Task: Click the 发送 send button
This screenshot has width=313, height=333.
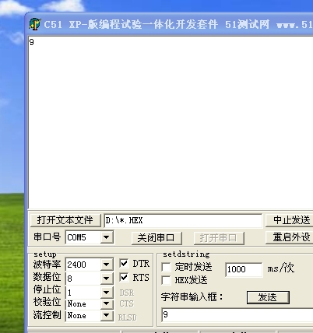Action: (x=268, y=297)
